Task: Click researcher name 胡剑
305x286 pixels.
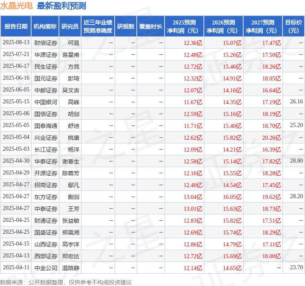Action: pos(74,114)
